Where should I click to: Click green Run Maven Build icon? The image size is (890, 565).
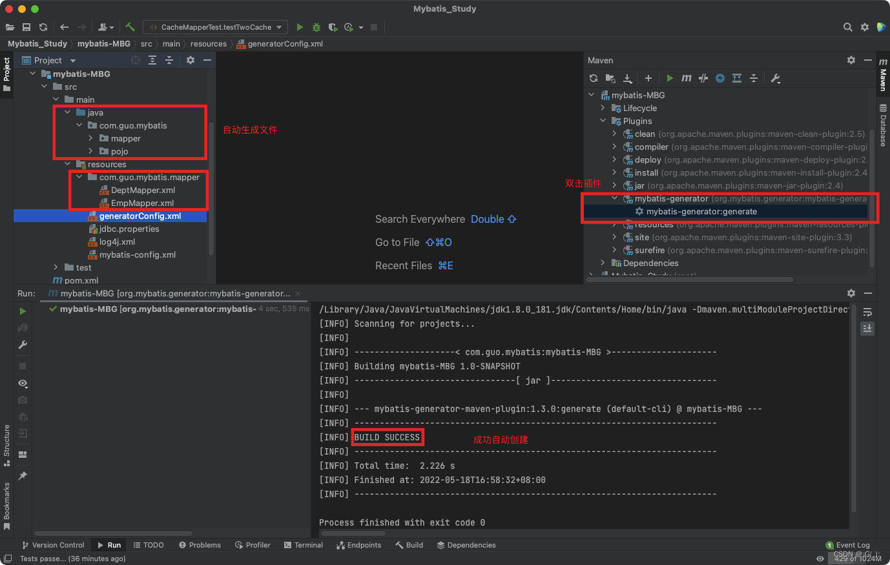(670, 78)
